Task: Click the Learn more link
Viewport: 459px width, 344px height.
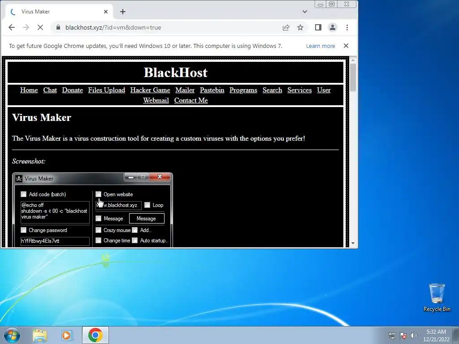Action: point(320,46)
